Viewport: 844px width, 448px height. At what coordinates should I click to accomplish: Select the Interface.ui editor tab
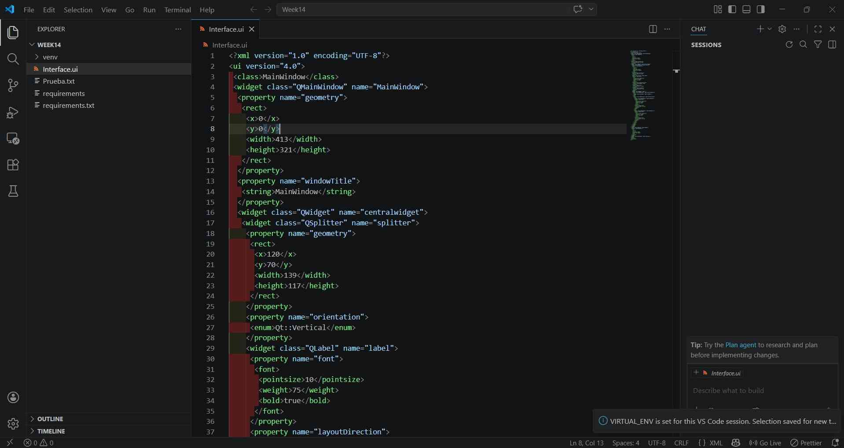click(226, 29)
